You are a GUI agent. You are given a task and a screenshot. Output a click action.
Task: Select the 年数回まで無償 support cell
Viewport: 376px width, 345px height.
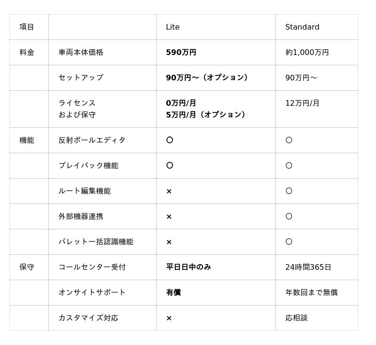(x=311, y=292)
